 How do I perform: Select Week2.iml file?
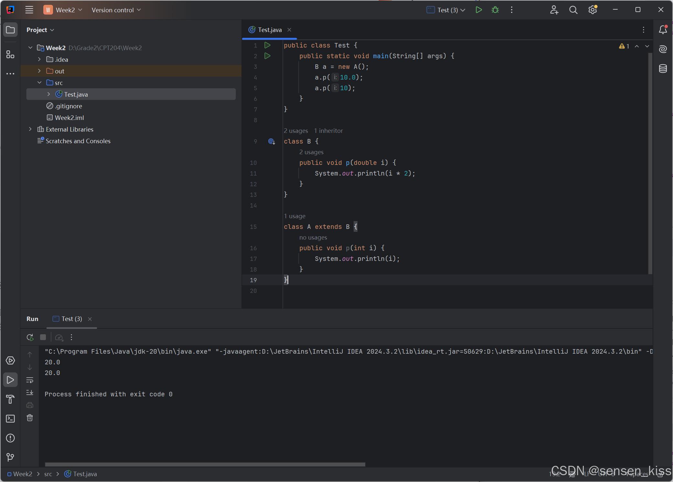point(65,118)
